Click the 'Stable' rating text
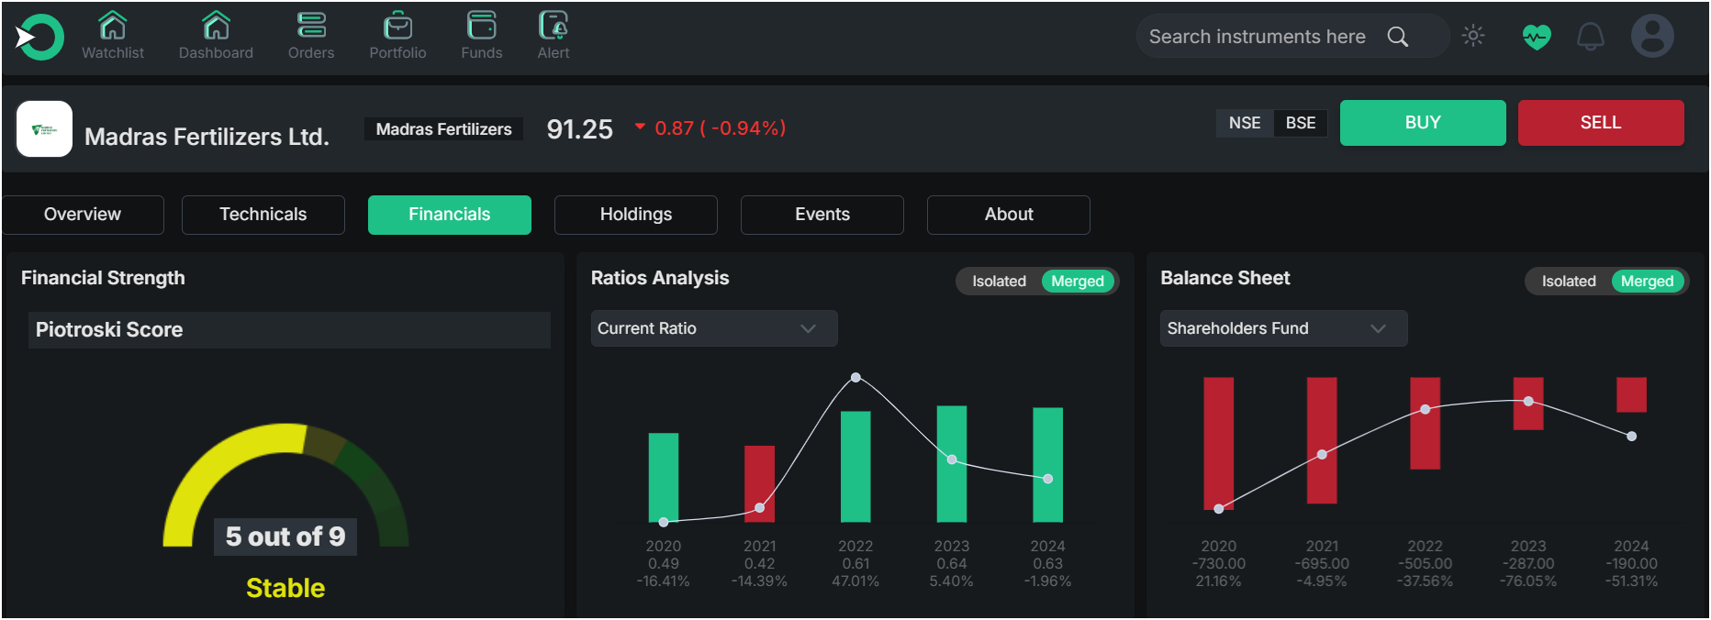Screen dimensions: 1711x620 [x=285, y=588]
